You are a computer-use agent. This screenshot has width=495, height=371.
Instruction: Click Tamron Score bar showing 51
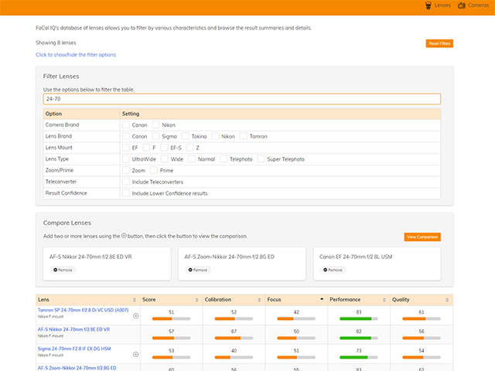tap(171, 318)
